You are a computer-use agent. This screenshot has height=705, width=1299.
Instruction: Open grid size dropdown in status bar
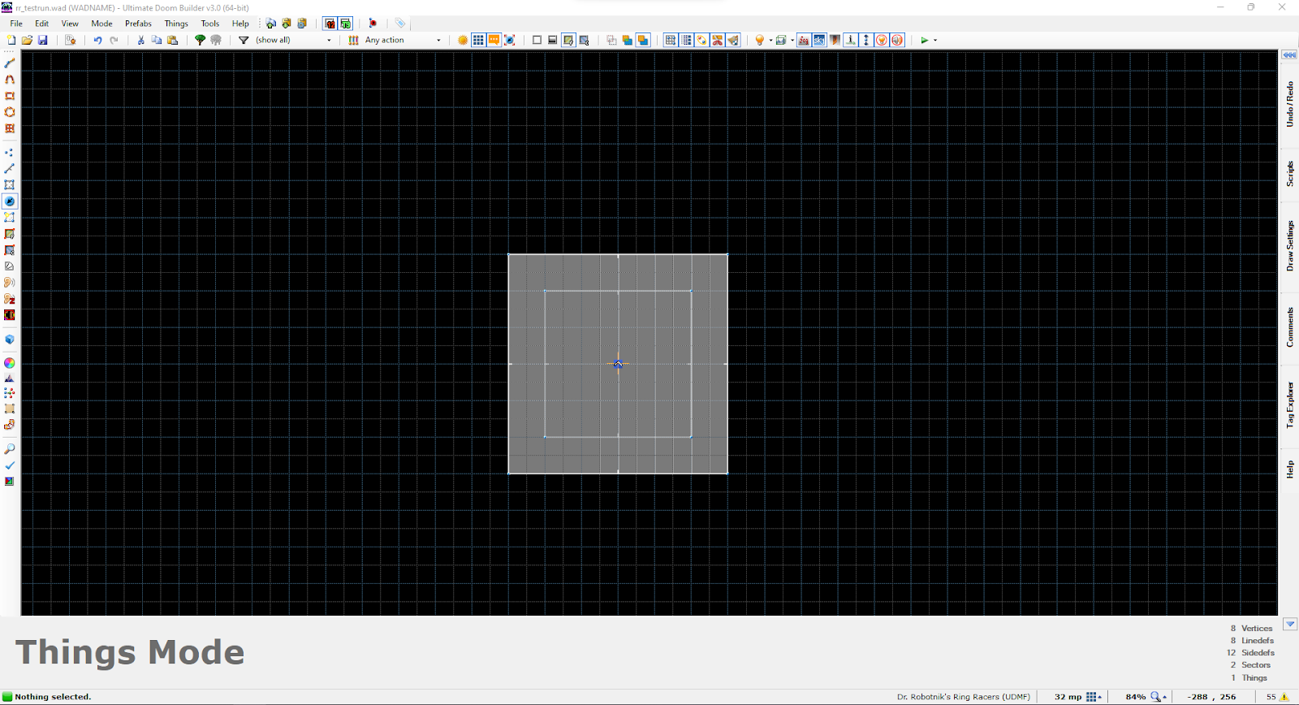pyautogui.click(x=1094, y=696)
